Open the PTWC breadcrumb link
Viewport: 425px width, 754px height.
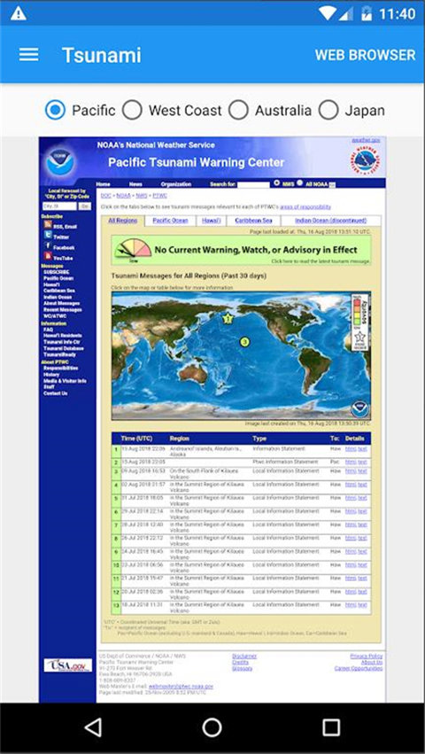[x=159, y=195]
